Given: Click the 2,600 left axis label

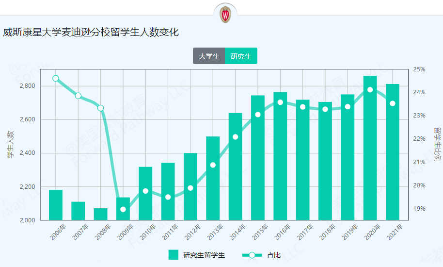Looking at the screenshot, I should point(28,119).
